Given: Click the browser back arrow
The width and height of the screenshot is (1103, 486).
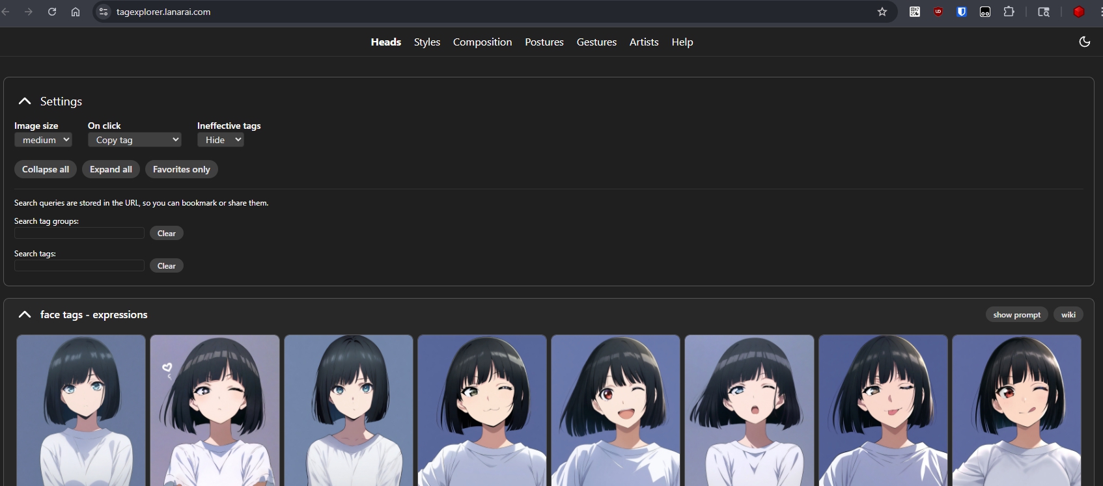Looking at the screenshot, I should pos(6,12).
